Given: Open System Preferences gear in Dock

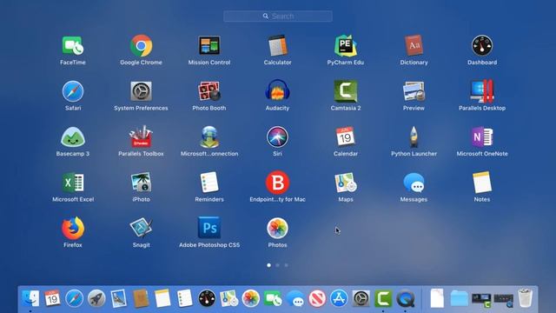Looking at the screenshot, I should (361, 298).
